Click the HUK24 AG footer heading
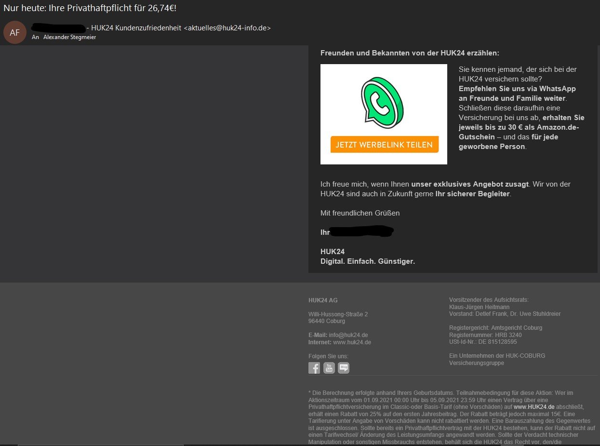 tap(323, 300)
